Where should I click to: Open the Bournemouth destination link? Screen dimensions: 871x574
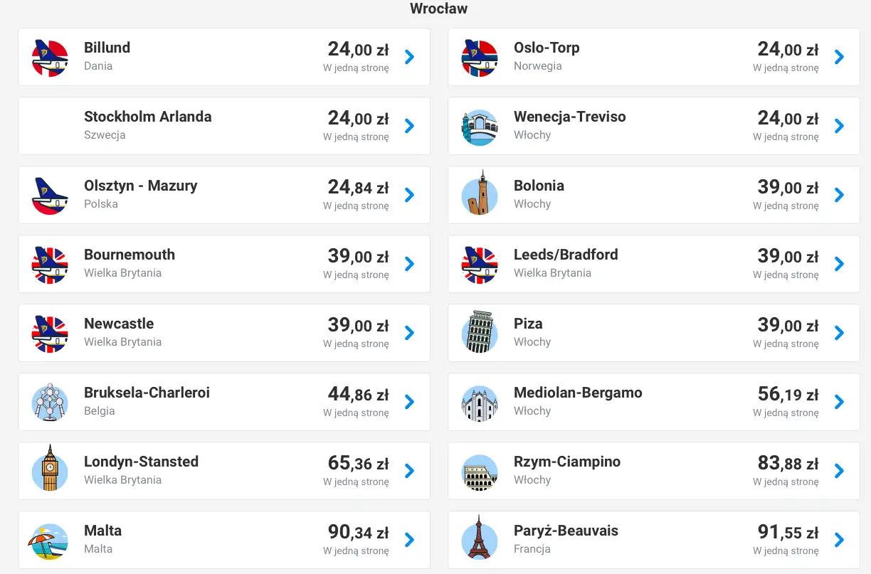pyautogui.click(x=130, y=255)
